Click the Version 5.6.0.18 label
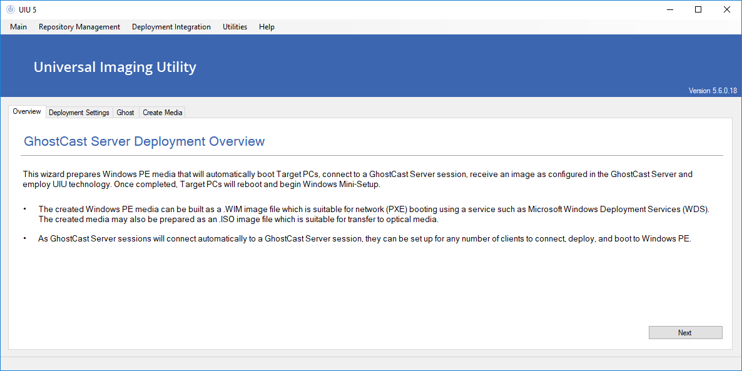Viewport: 742px width, 371px height. click(713, 91)
